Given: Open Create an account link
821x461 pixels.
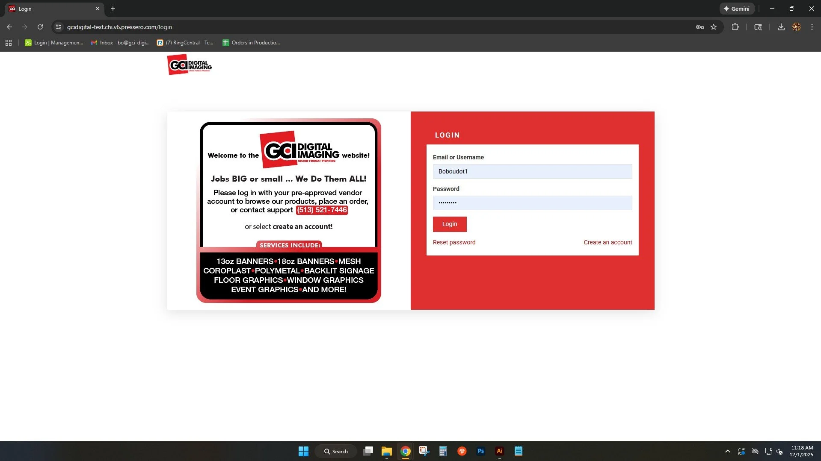Looking at the screenshot, I should coord(608,242).
